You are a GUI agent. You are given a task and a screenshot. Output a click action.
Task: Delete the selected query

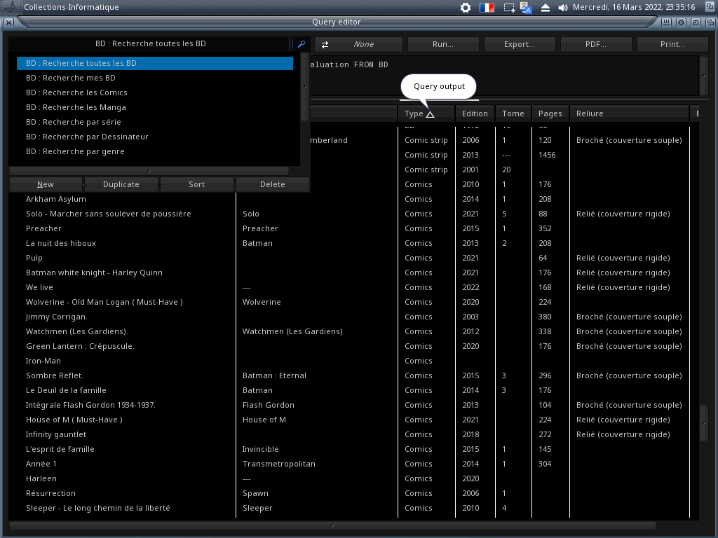pos(273,184)
